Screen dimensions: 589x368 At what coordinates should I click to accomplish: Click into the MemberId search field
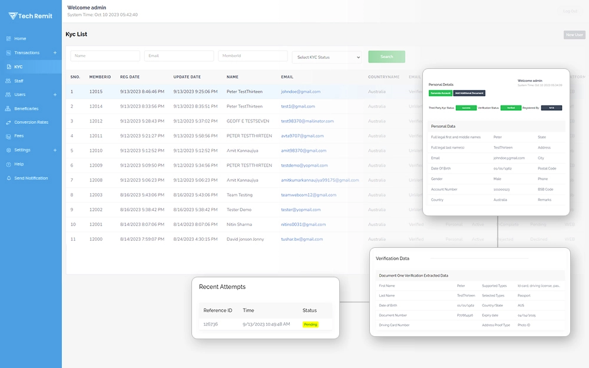(x=252, y=56)
